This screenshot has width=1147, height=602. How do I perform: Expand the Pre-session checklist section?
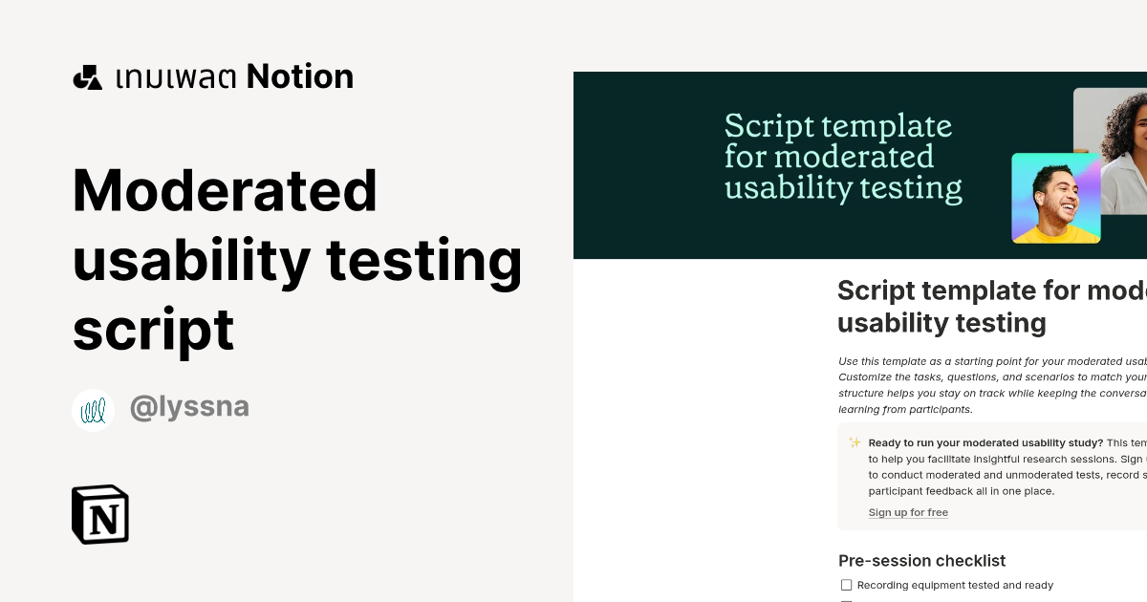(921, 561)
